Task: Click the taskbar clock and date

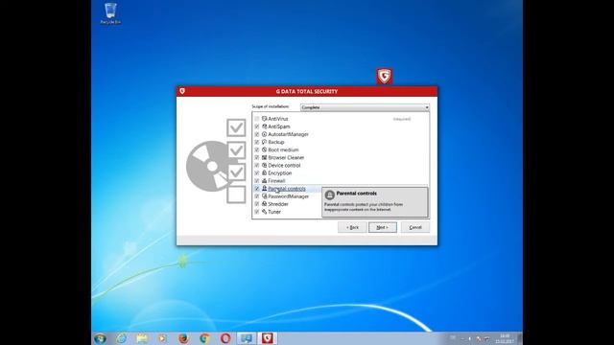Action: (505, 338)
